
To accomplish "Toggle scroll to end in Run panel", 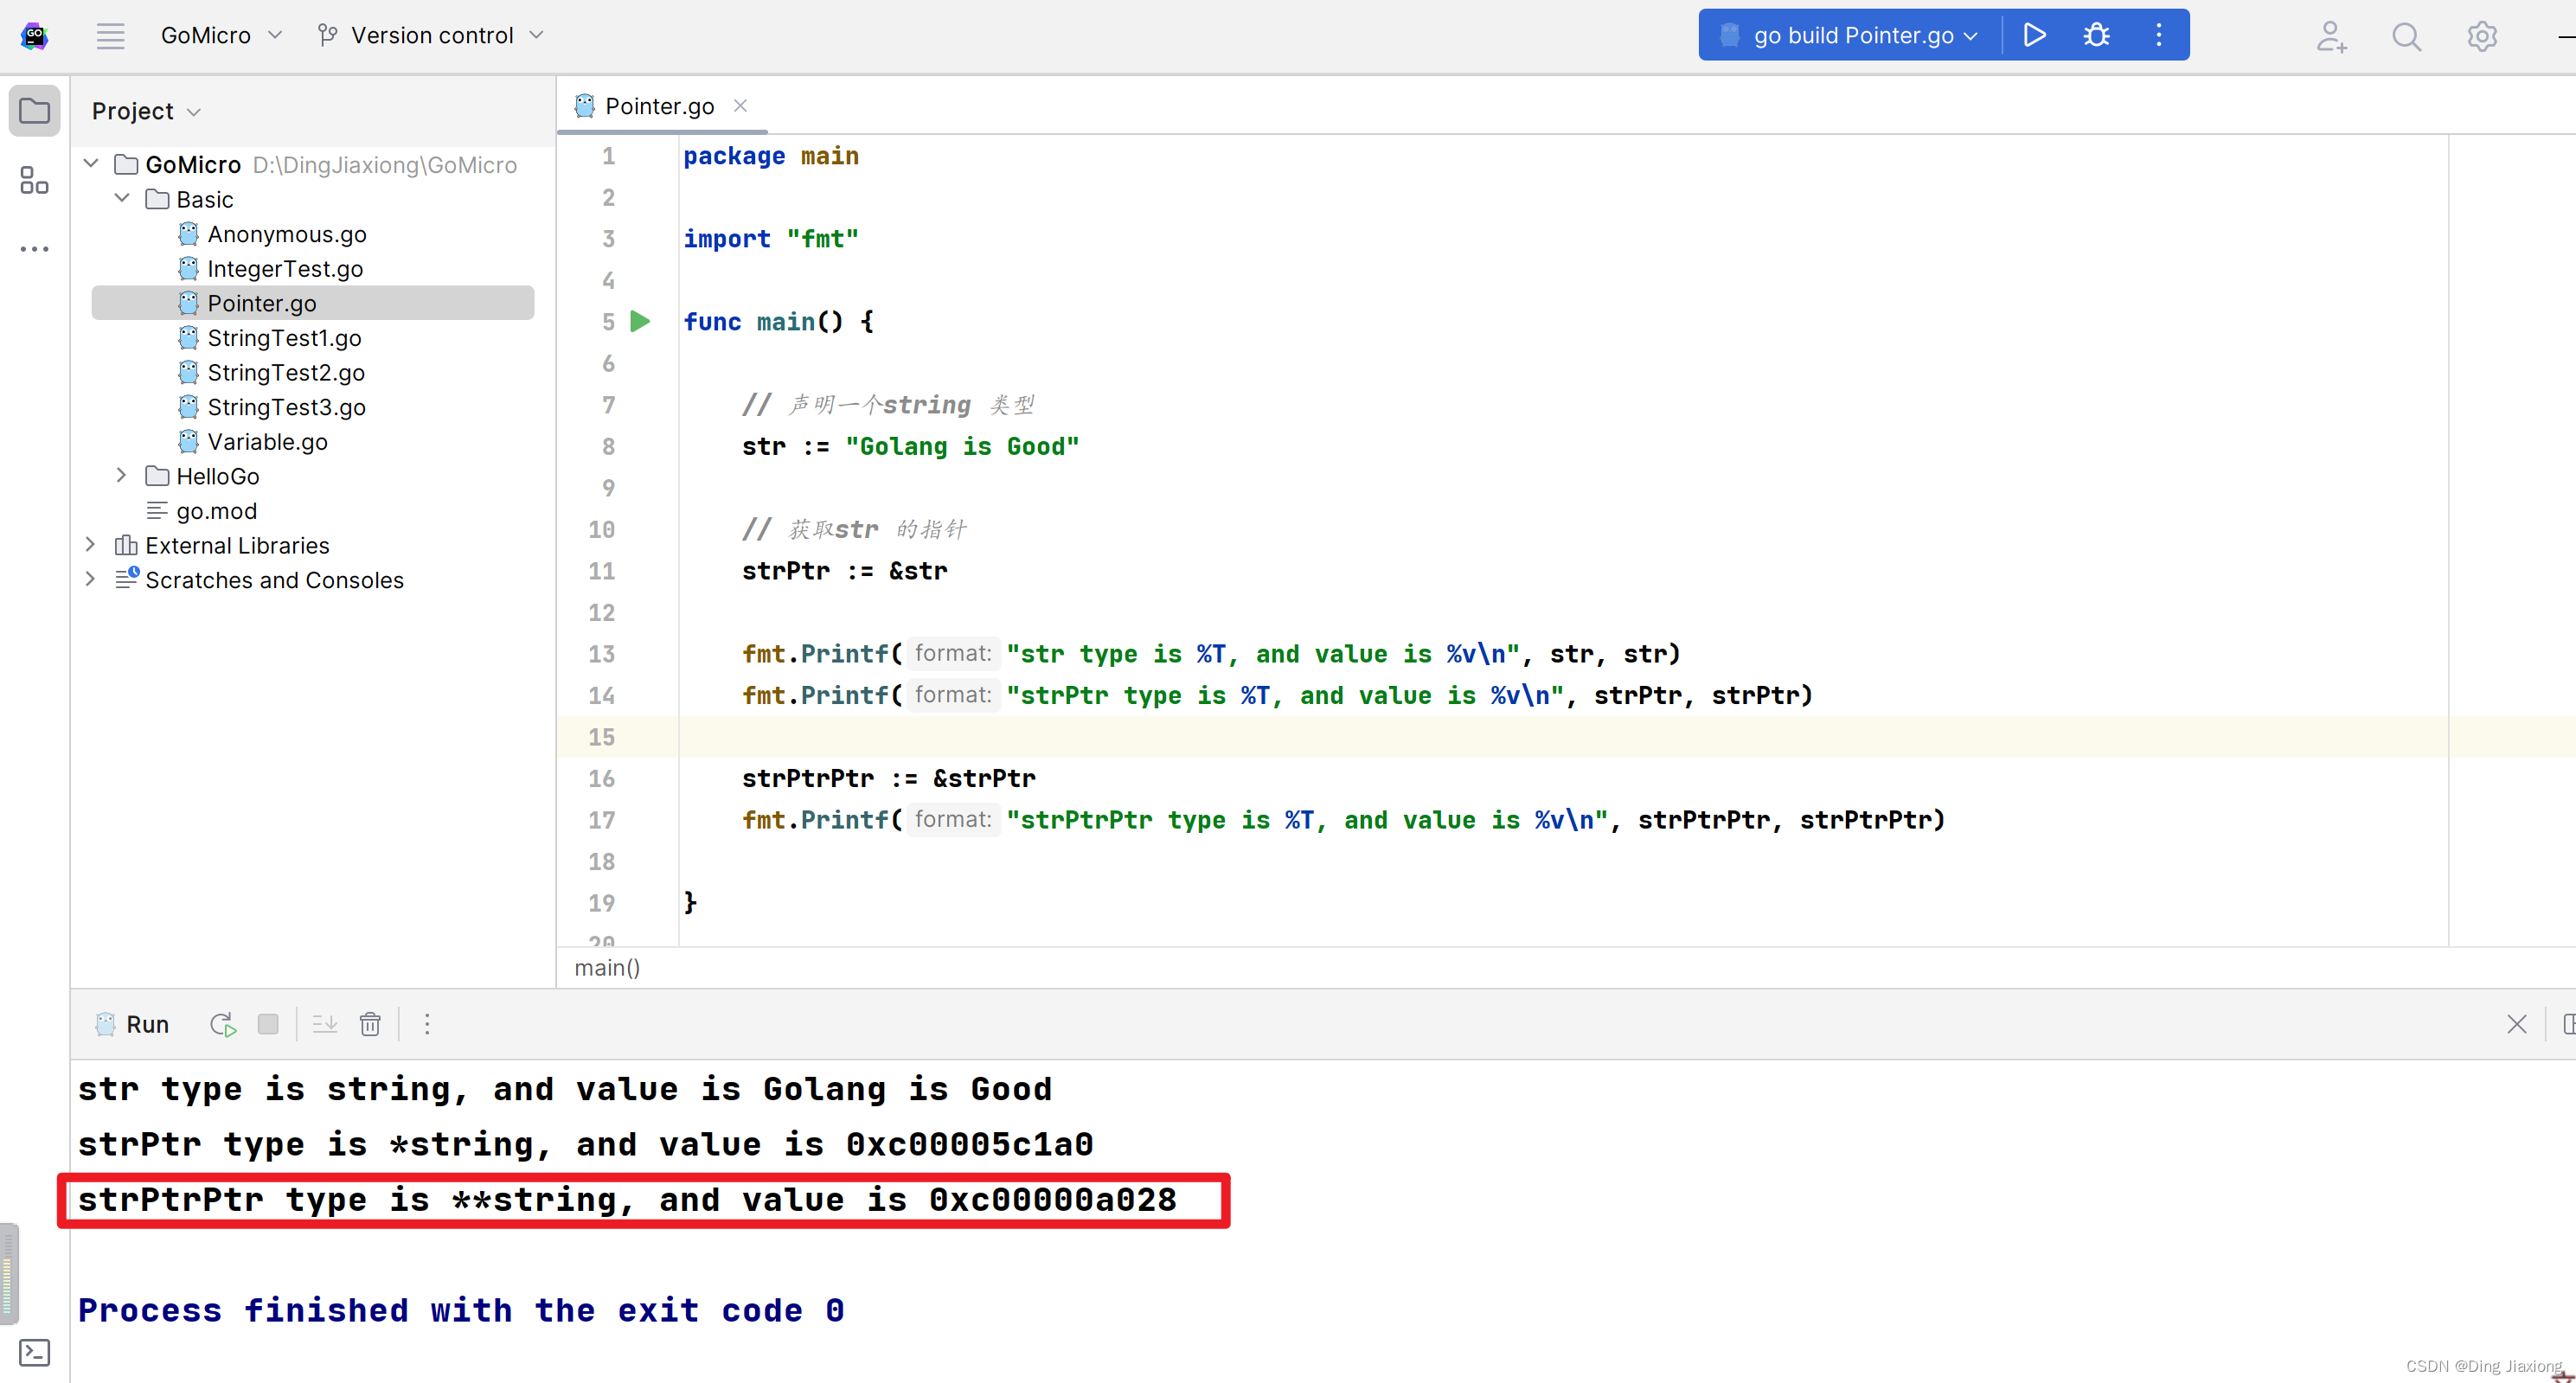I will 325,1024.
